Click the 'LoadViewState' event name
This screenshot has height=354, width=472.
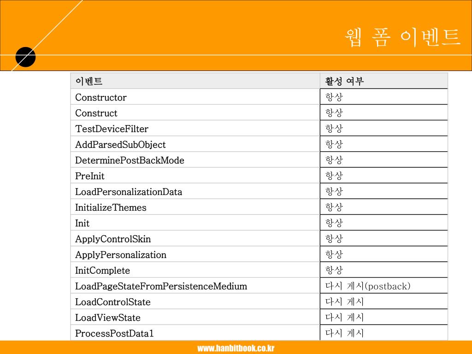[x=108, y=318]
